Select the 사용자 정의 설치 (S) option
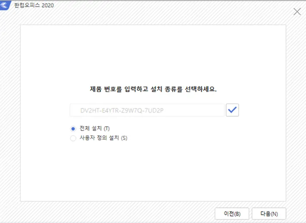Screen dimensions: 306x223 point(73,138)
